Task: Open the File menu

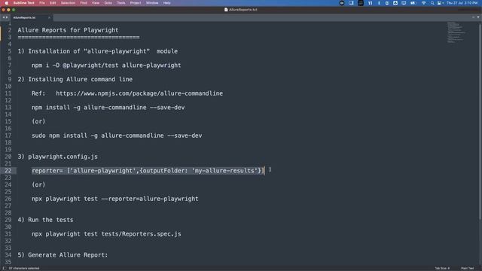Action: [42, 3]
